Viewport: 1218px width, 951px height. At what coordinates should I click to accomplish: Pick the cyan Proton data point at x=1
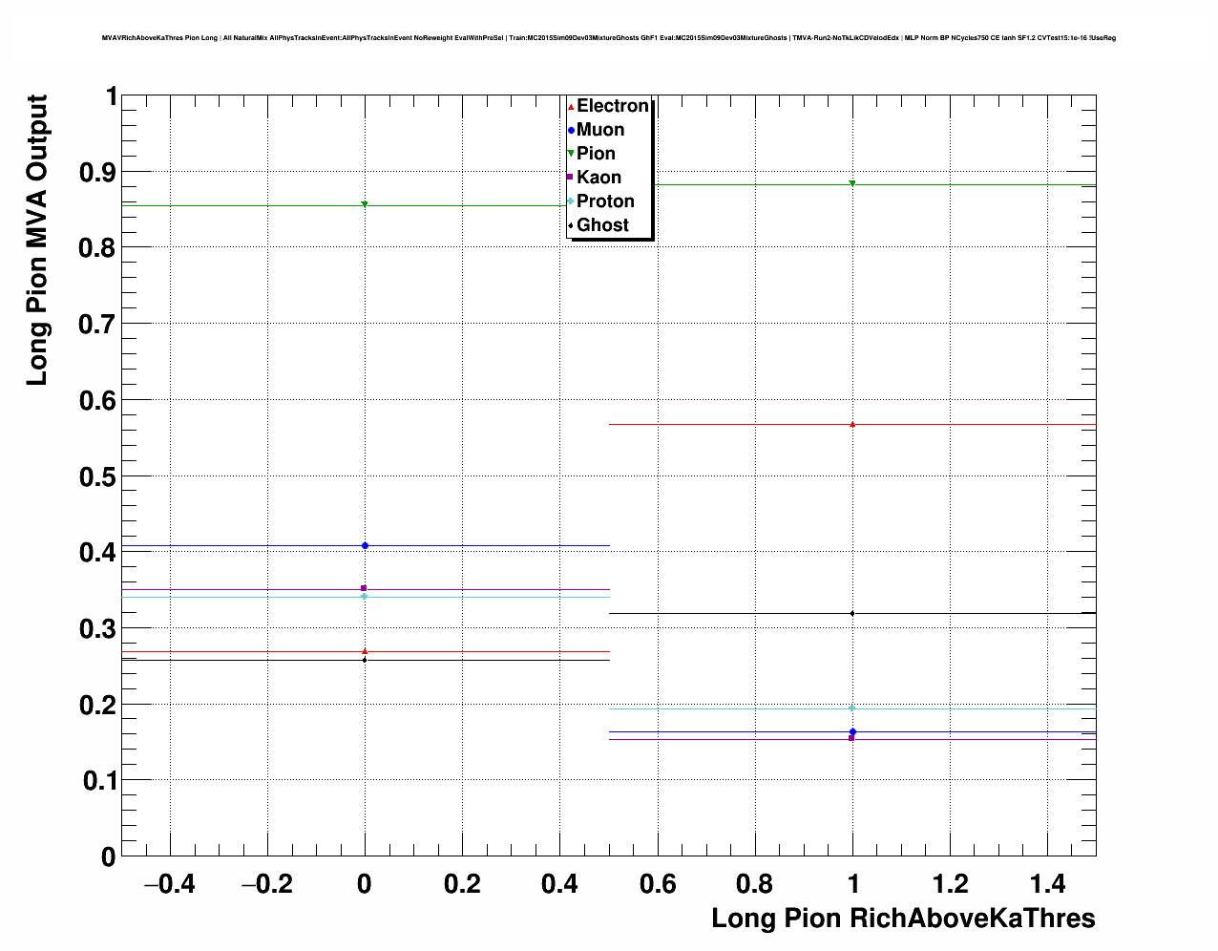tap(852, 708)
